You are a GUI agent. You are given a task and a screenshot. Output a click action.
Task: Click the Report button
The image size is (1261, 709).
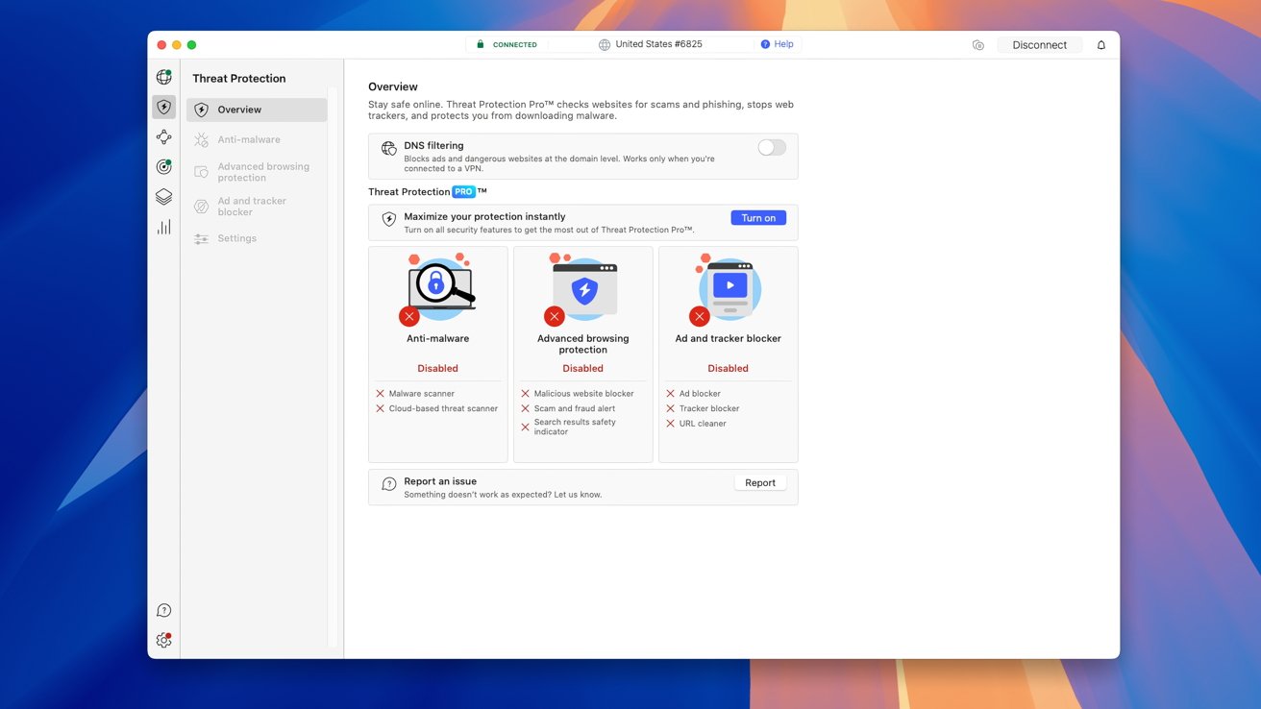pos(760,483)
